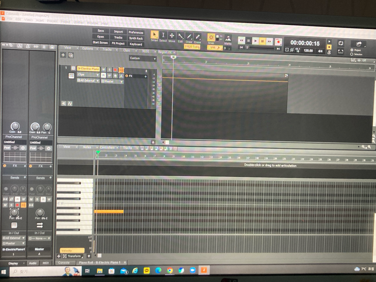Open the Custom track control dropdown

142,58
